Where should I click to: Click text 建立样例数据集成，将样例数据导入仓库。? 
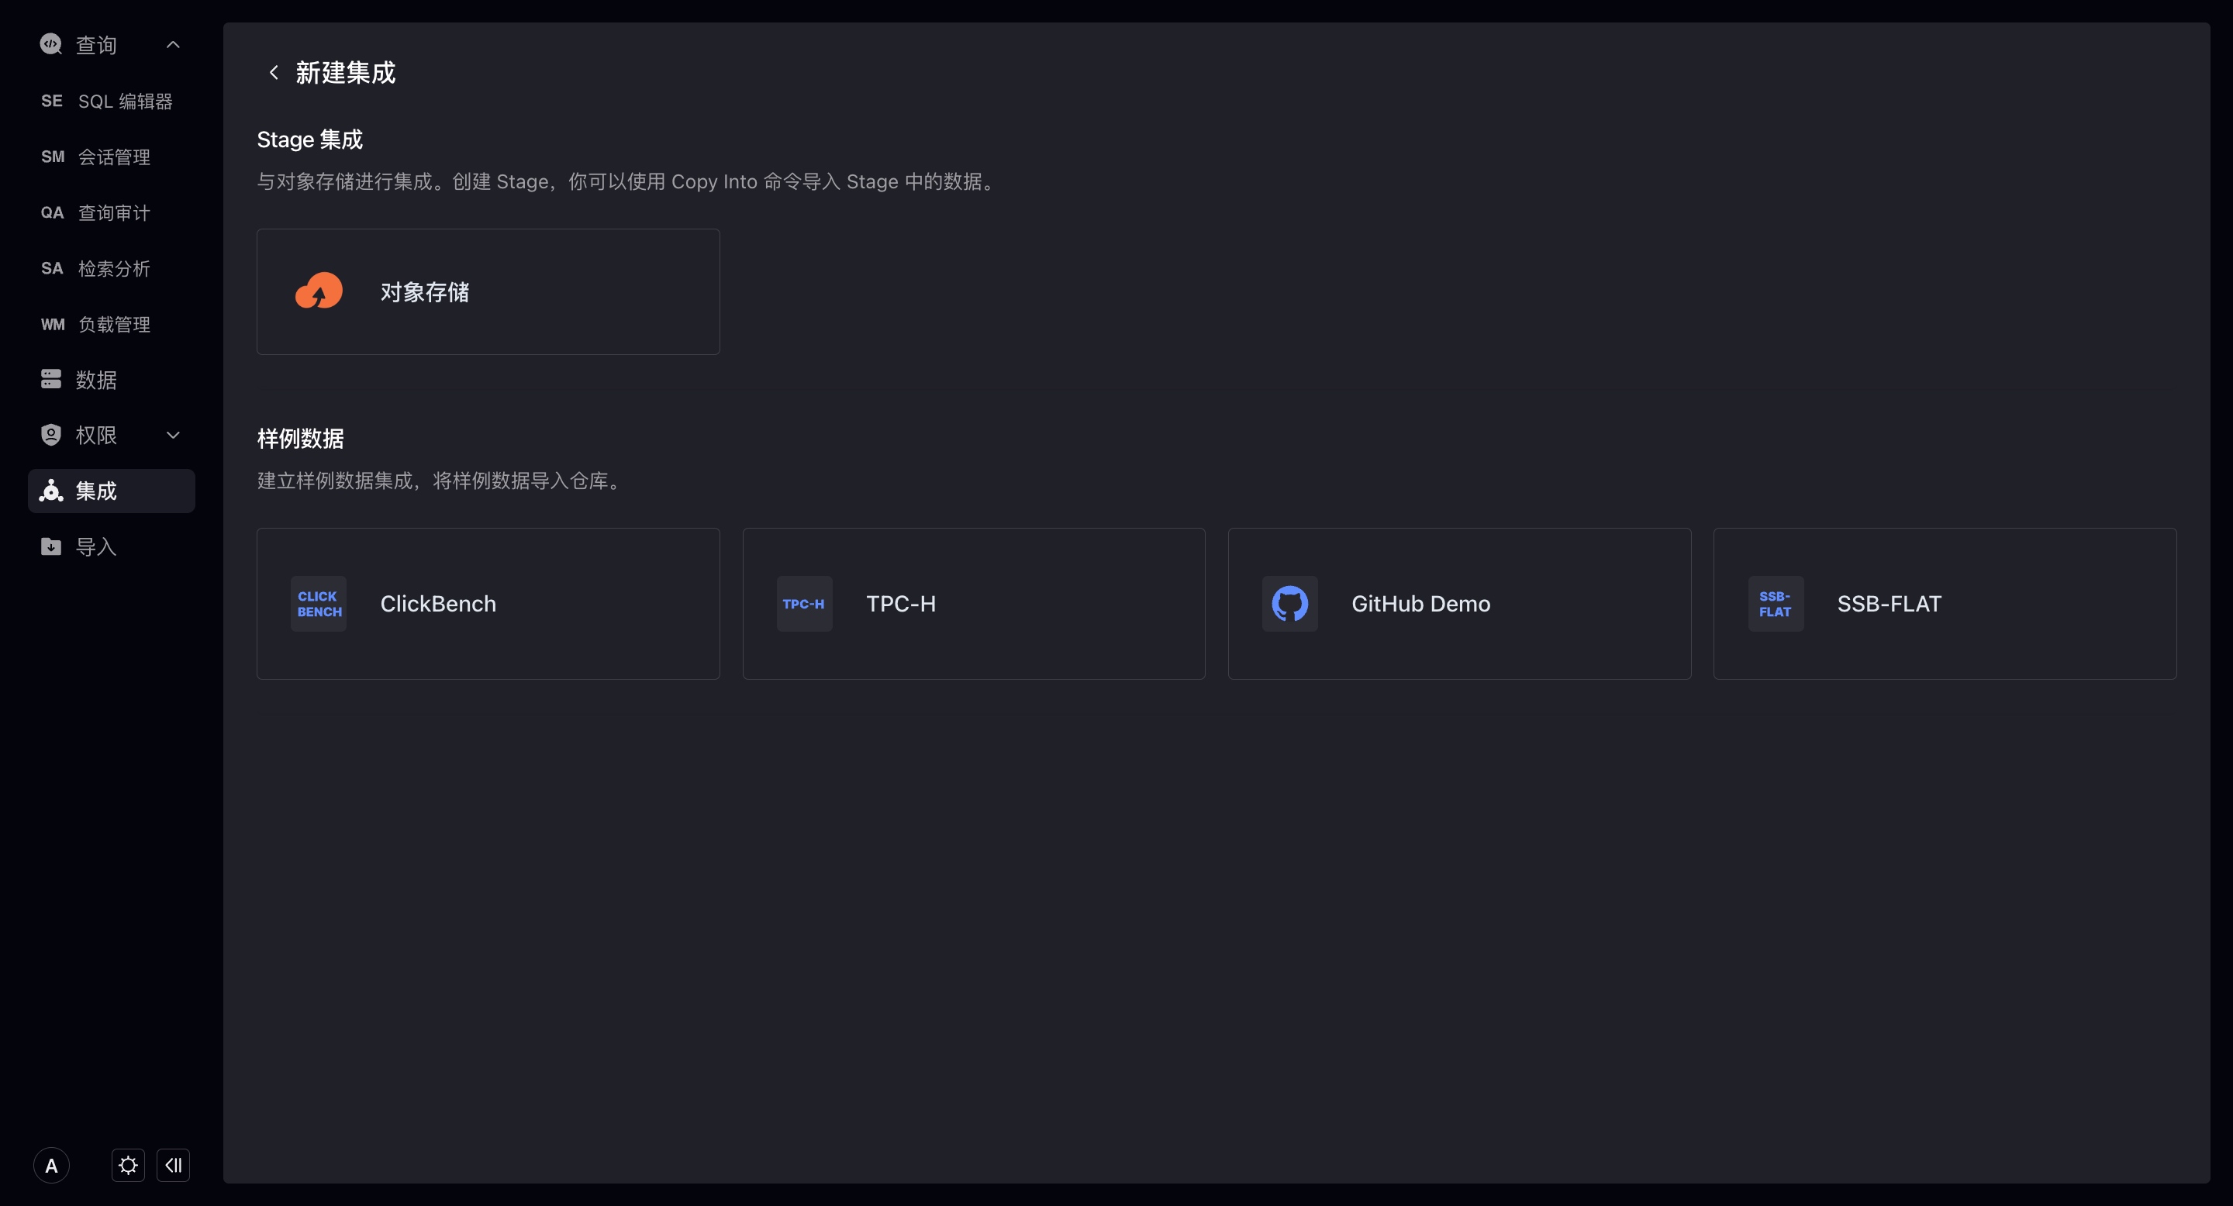(442, 481)
